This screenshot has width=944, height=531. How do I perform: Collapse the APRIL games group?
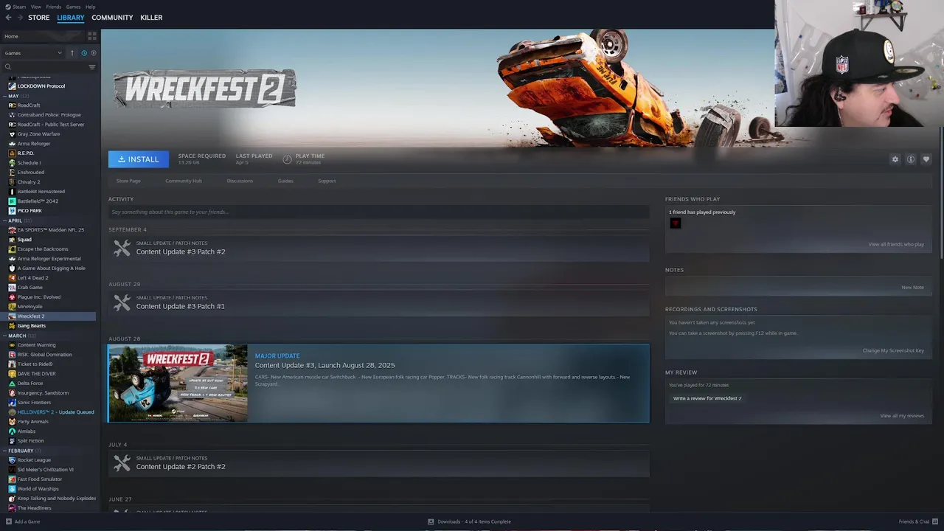[5, 221]
